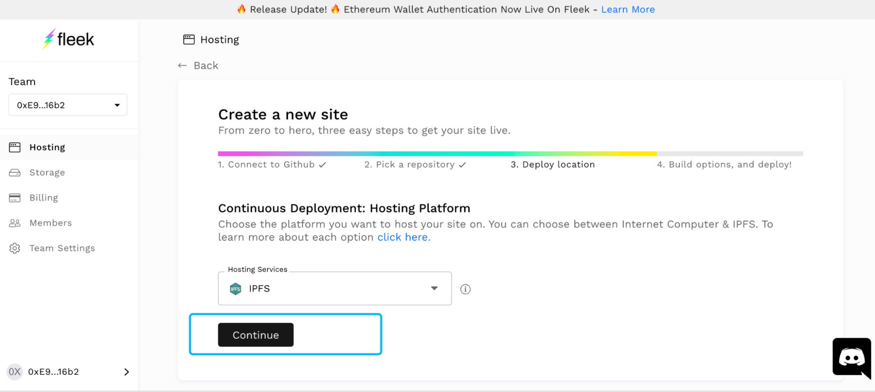Click the Team Settings gear icon
This screenshot has height=392, width=875.
[15, 248]
